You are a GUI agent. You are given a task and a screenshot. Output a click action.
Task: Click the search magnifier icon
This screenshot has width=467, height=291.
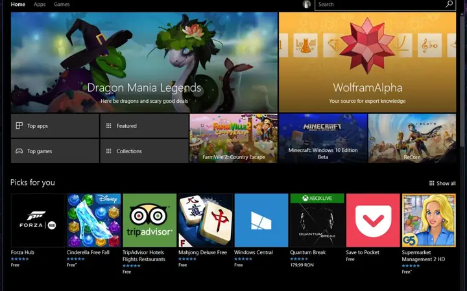click(449, 5)
